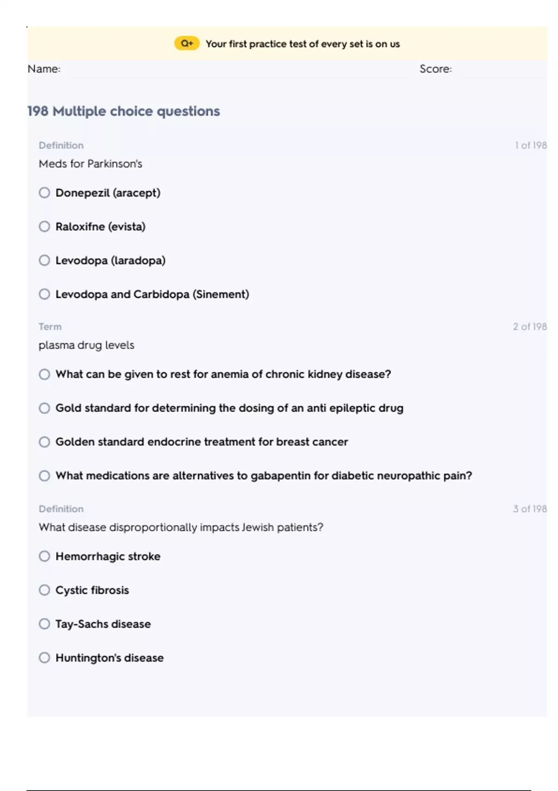Select Levodopa and Carbidopa (Sinement) answer
This screenshot has width=558, height=791.
click(45, 294)
